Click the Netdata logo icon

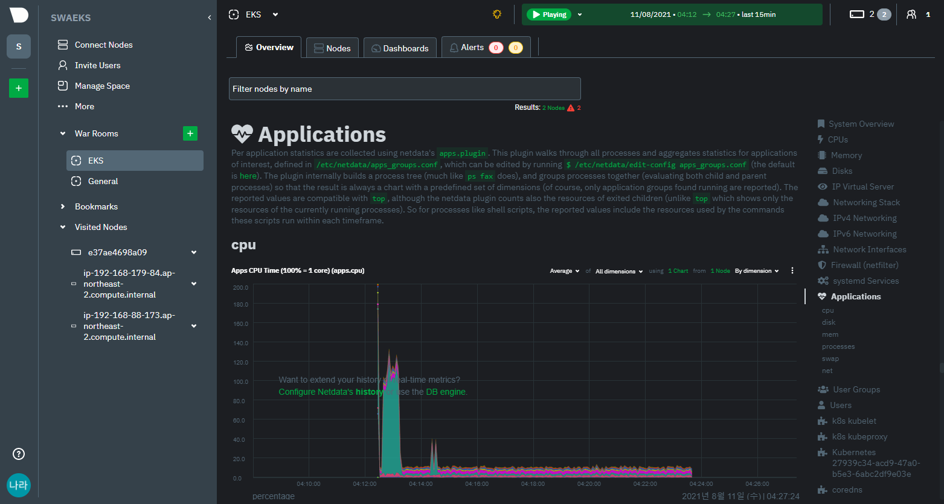tap(19, 15)
